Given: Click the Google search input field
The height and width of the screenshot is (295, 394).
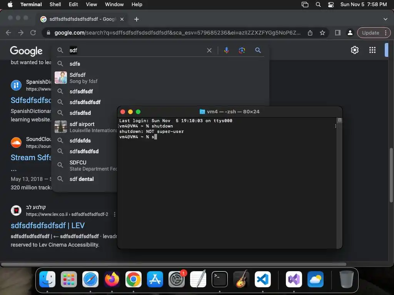Looking at the screenshot, I should point(136,50).
